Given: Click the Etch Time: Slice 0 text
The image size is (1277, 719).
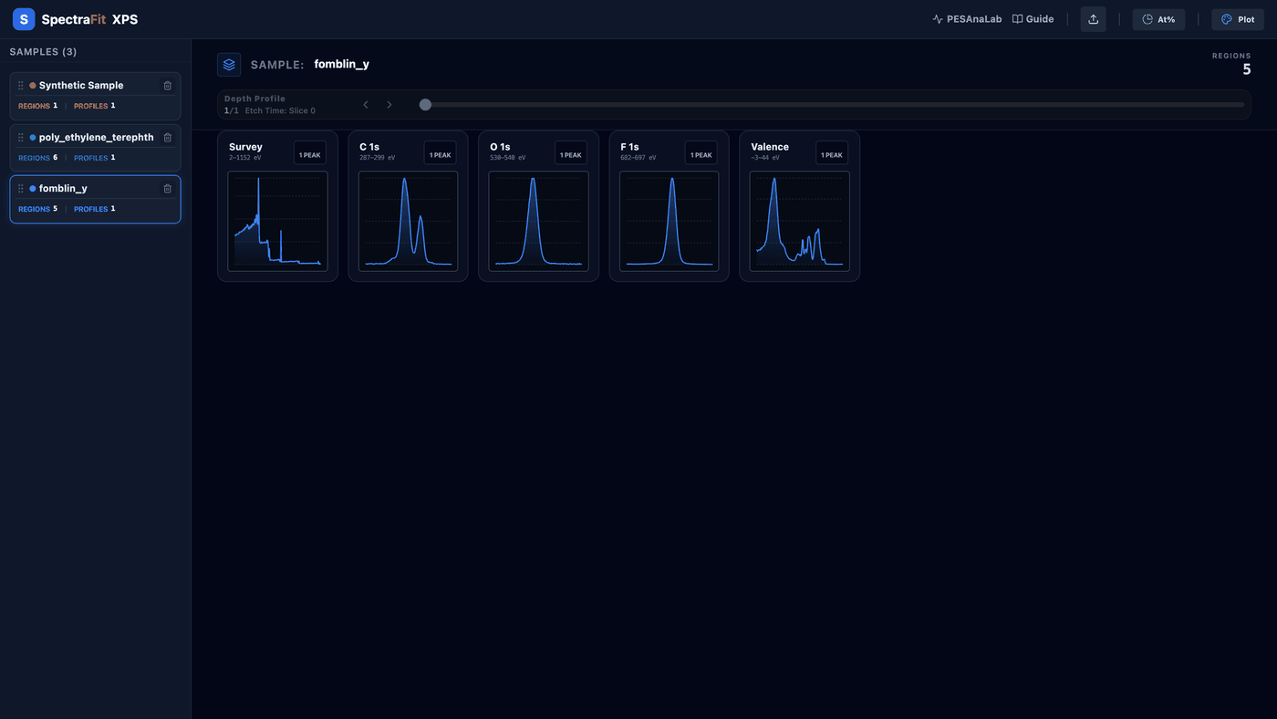Looking at the screenshot, I should point(280,111).
